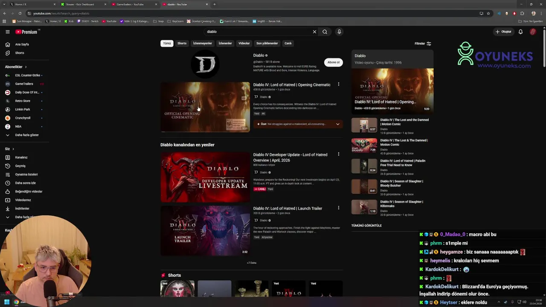Open the Diablo channel avatar

coord(205,64)
